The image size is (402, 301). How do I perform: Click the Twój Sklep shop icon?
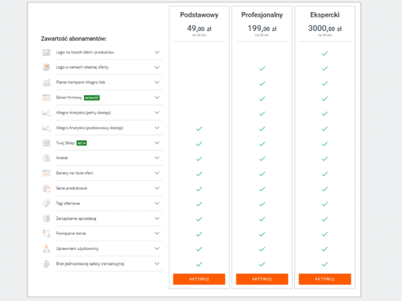tap(47, 143)
